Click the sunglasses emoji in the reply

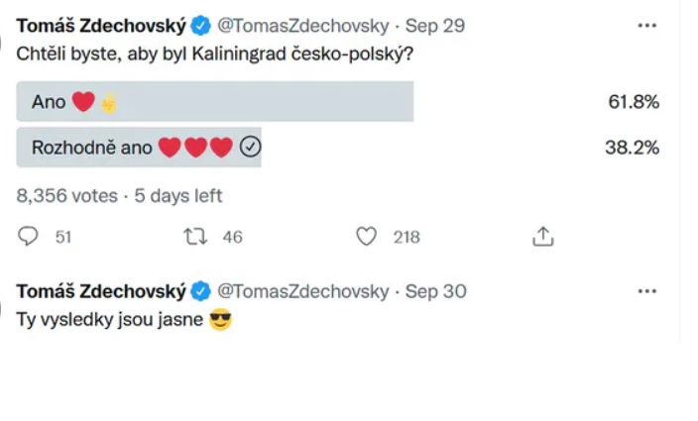pyautogui.click(x=220, y=321)
